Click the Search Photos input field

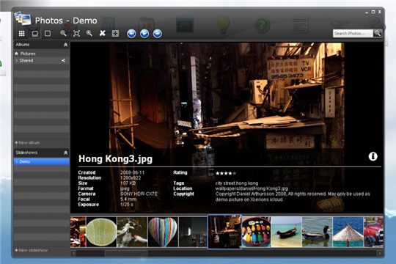click(x=353, y=33)
